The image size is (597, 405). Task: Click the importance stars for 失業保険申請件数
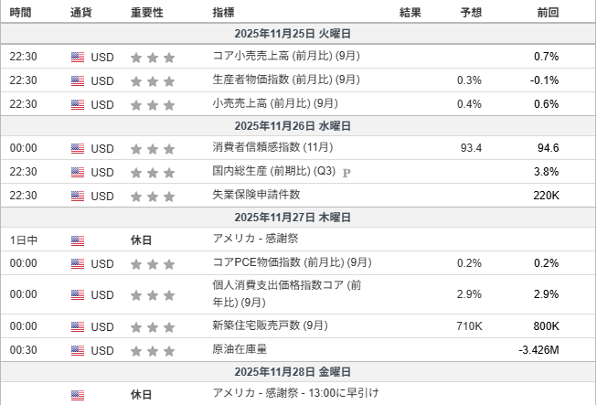point(152,196)
